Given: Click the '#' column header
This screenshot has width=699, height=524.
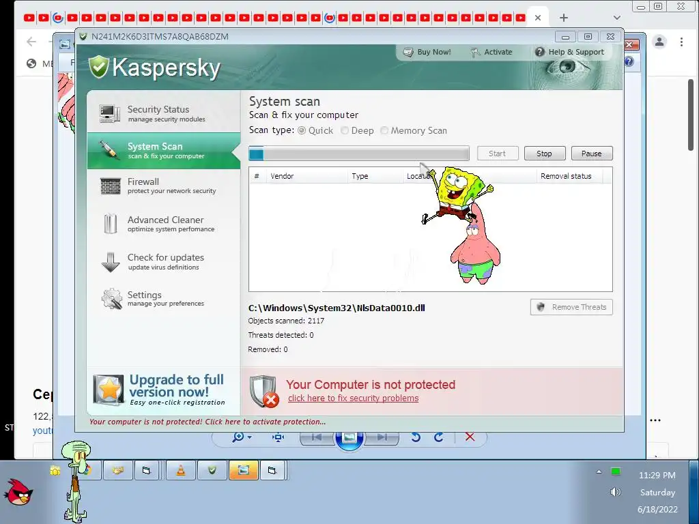Looking at the screenshot, I should [257, 176].
